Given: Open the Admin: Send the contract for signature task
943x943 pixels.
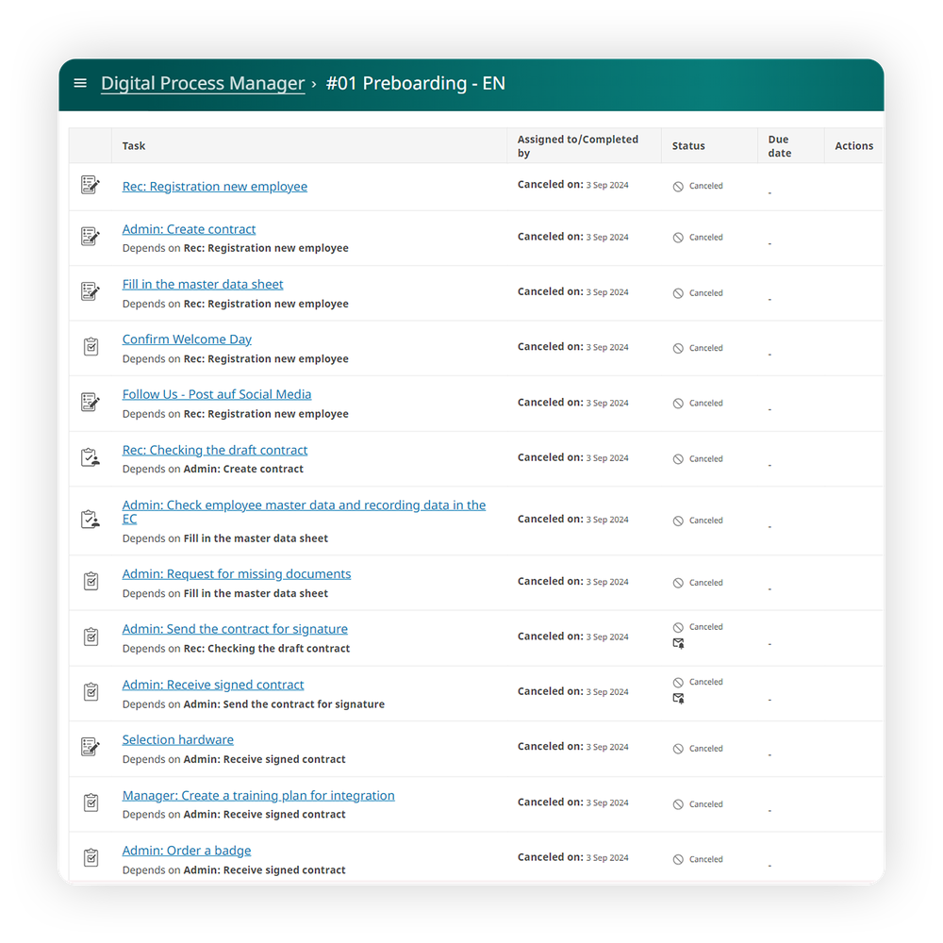Looking at the screenshot, I should coord(235,628).
